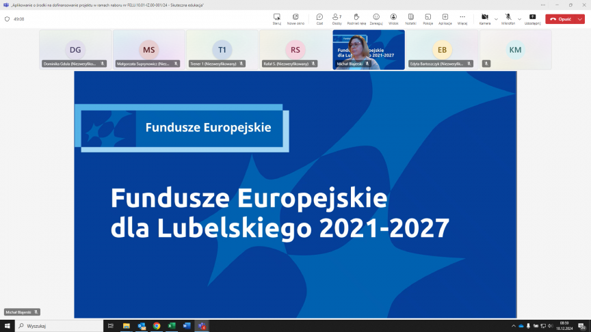The width and height of the screenshot is (591, 332).
Task: Click the 49:08 meeting timer
Action: (19, 19)
